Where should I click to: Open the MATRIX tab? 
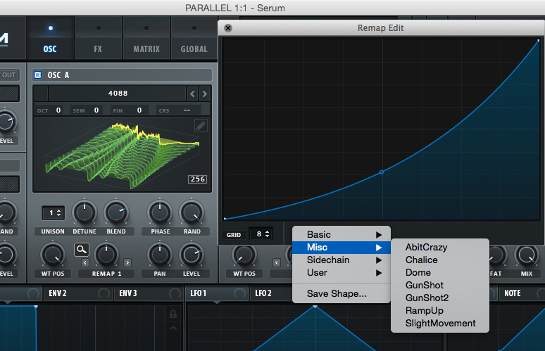click(x=146, y=39)
